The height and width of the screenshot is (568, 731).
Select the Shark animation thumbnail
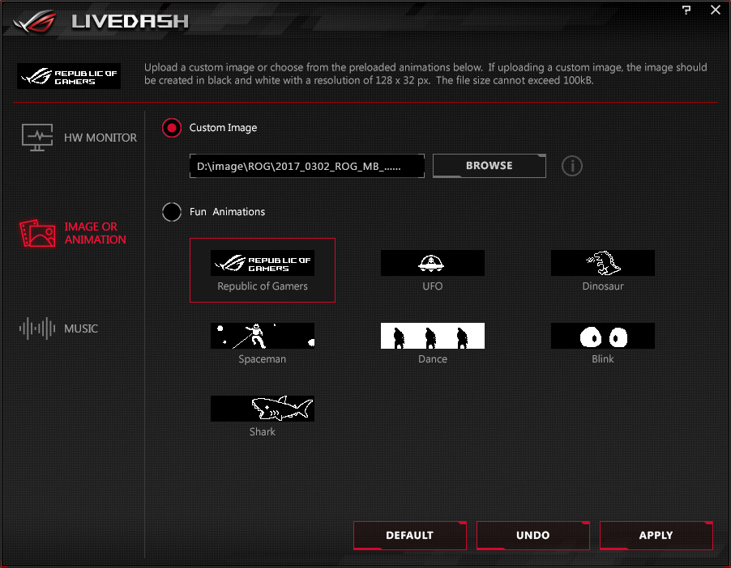coord(263,409)
